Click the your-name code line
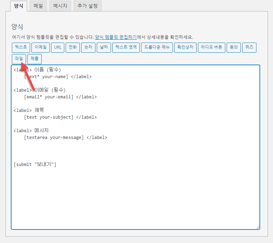This screenshot has width=273, height=243. [x=58, y=77]
